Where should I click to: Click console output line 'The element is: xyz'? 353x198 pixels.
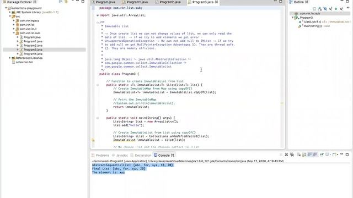pos(108,172)
